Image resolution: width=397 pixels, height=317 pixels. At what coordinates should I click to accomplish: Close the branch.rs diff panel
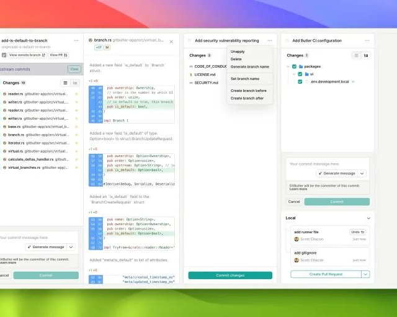(171, 41)
